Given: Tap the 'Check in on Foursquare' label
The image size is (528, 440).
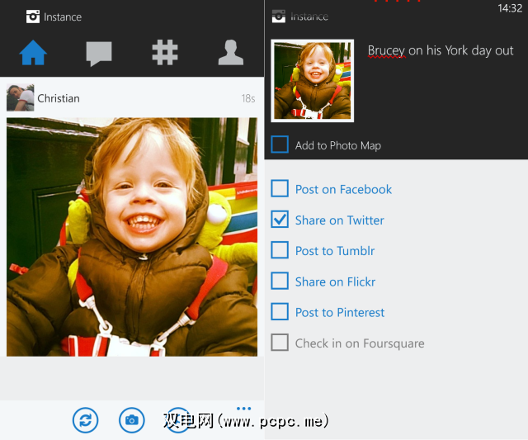Looking at the screenshot, I should point(360,343).
